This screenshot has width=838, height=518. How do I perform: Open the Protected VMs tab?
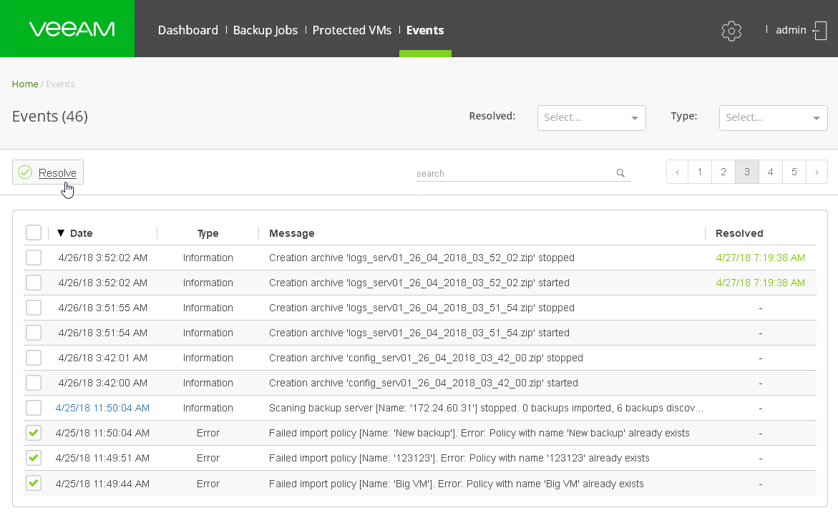click(x=352, y=30)
